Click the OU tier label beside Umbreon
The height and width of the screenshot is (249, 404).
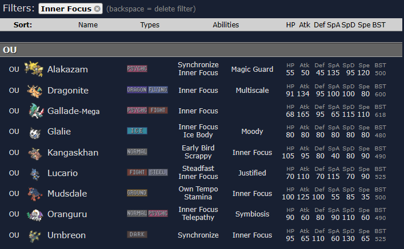coord(14,235)
